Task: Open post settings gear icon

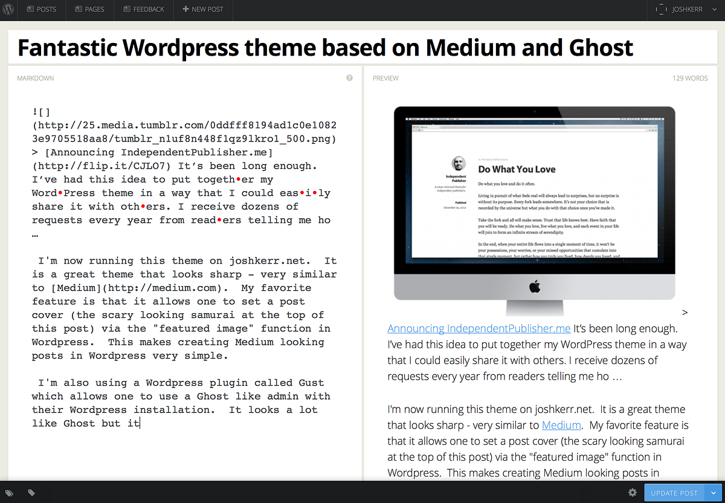Action: (633, 493)
